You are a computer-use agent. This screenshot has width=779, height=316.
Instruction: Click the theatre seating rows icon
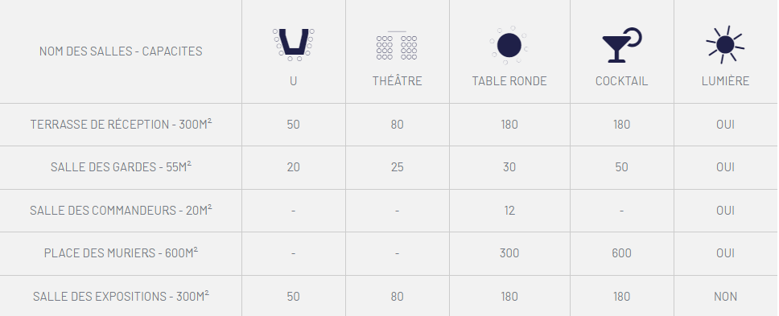(397, 46)
